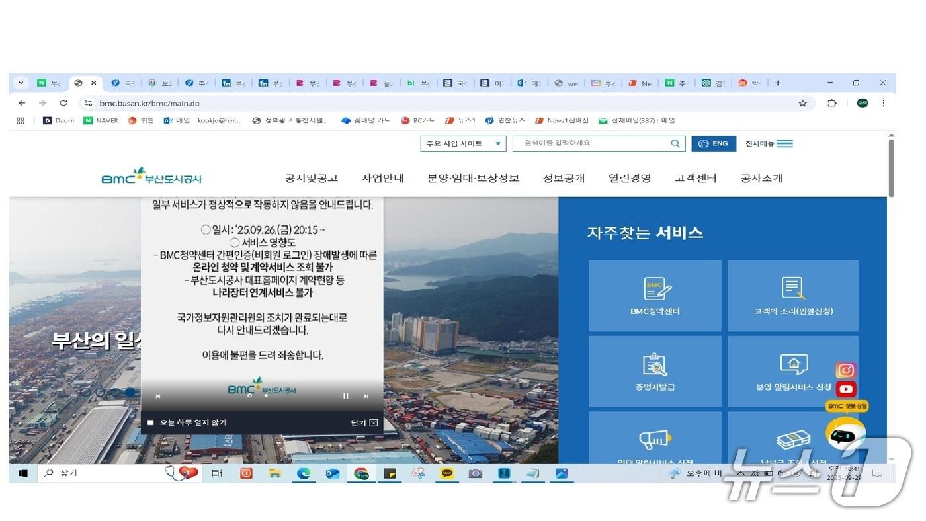This screenshot has width=926, height=521.
Task: Pause the popup slideshow
Action: (345, 395)
